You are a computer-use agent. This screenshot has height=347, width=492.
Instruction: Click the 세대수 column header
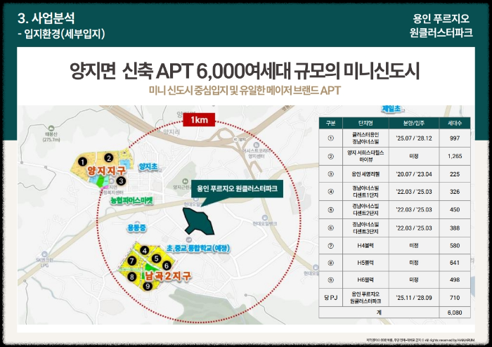(x=455, y=123)
